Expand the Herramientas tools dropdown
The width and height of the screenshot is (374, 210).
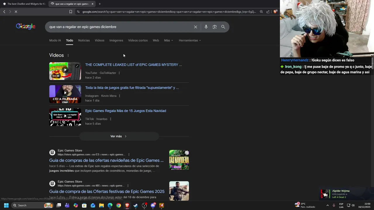tap(190, 40)
